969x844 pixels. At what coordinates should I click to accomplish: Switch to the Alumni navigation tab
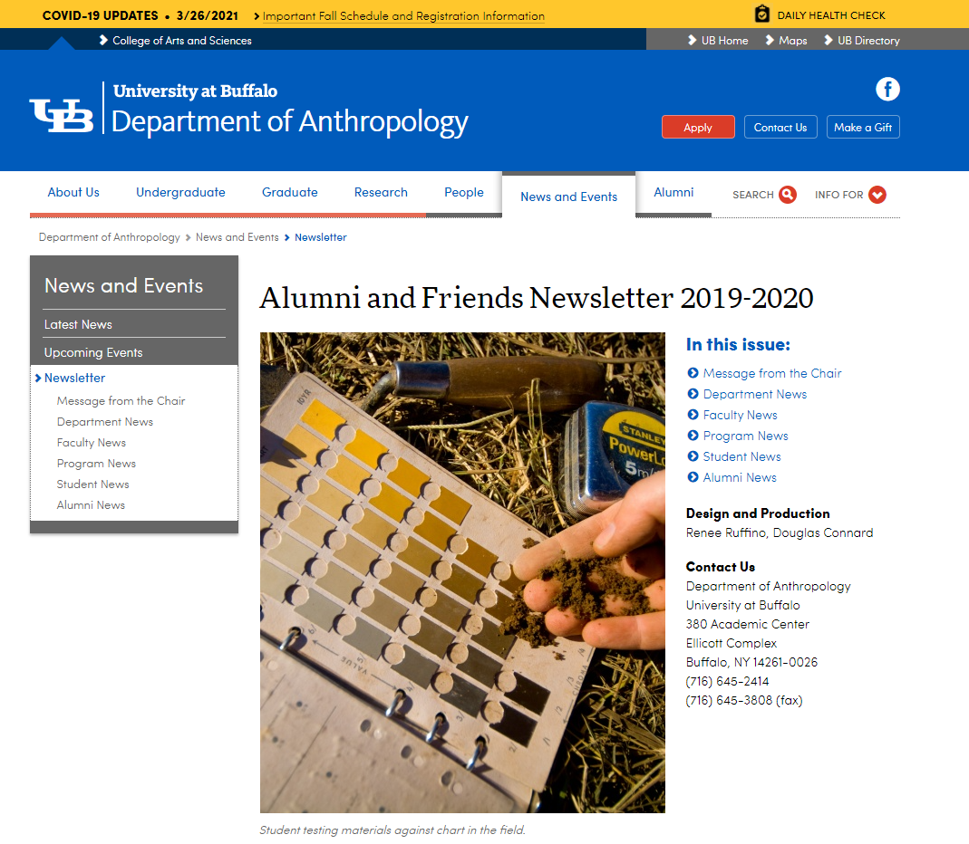point(673,192)
